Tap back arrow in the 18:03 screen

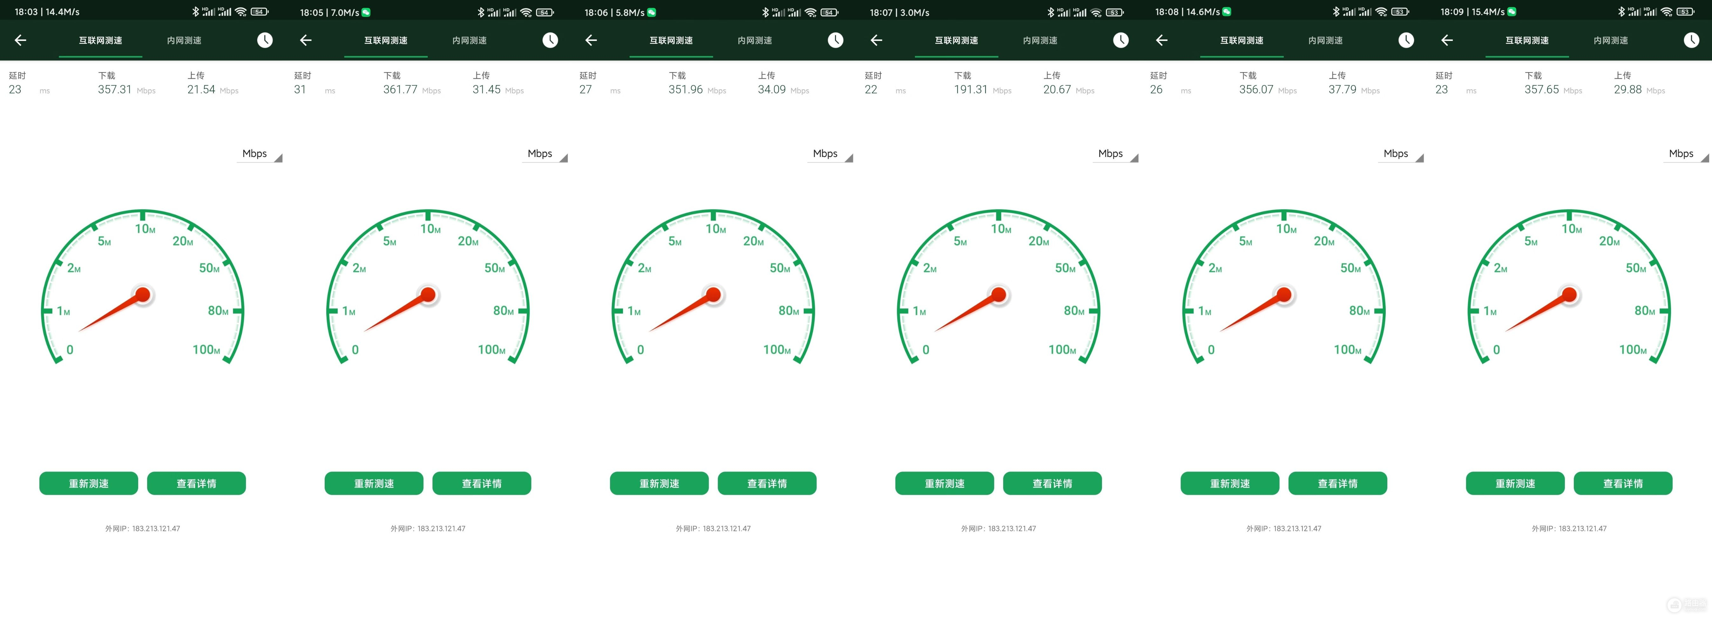point(21,41)
